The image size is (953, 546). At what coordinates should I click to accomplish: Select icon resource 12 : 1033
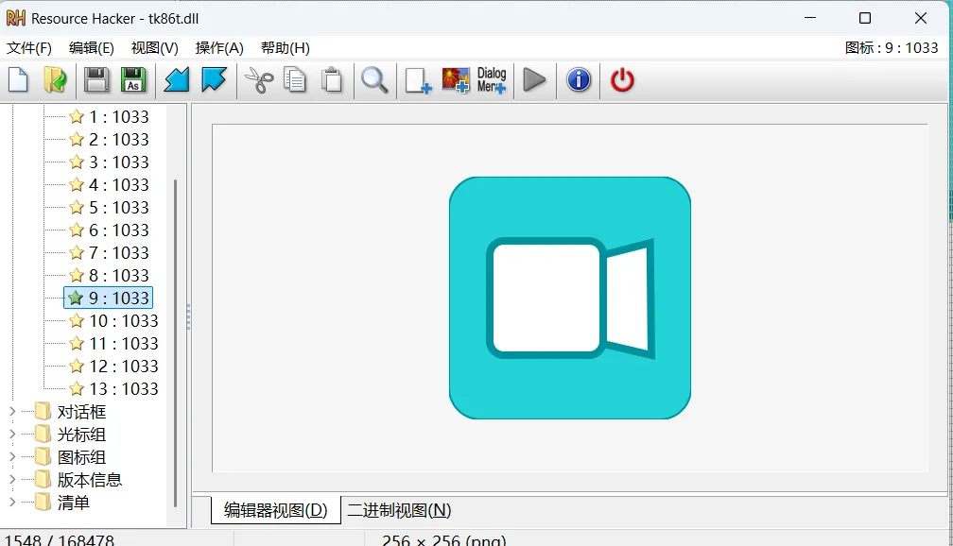tap(123, 367)
